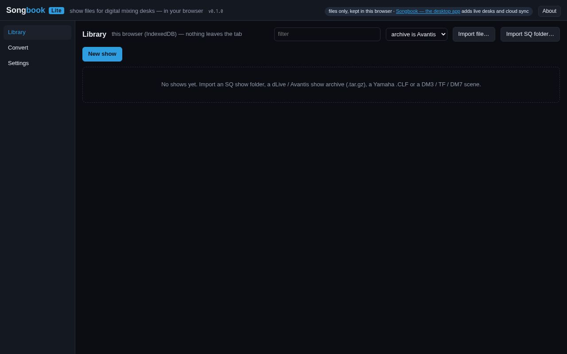Open Settings in the sidebar
The image size is (567, 354).
pos(37,63)
